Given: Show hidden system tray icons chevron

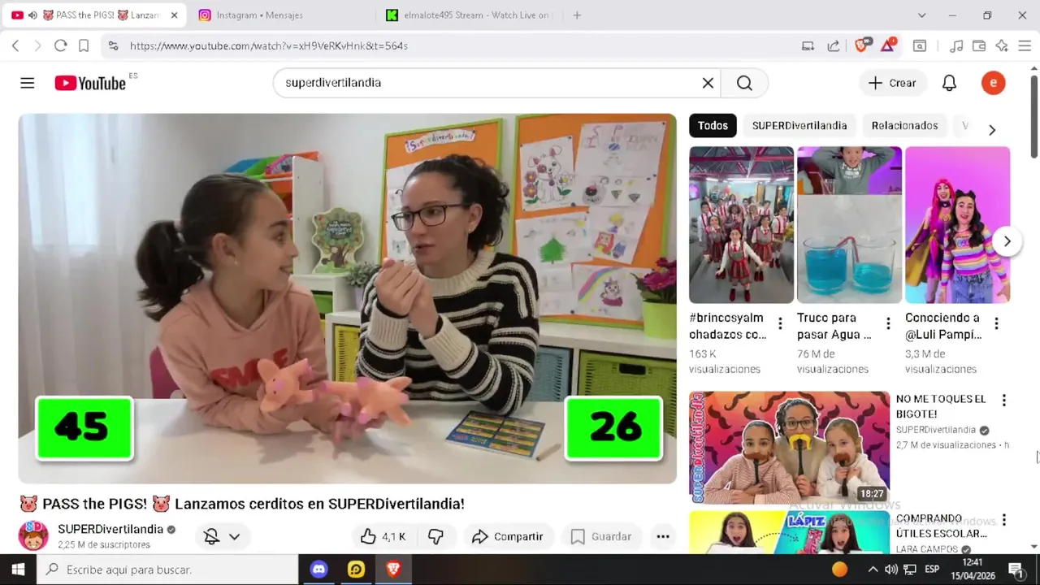Looking at the screenshot, I should (x=873, y=570).
